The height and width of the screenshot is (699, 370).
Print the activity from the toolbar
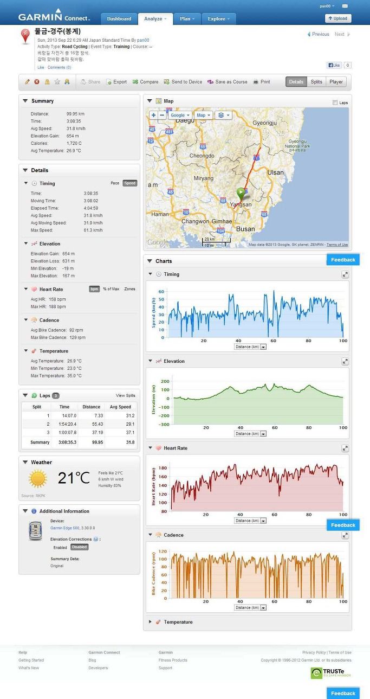tap(262, 82)
